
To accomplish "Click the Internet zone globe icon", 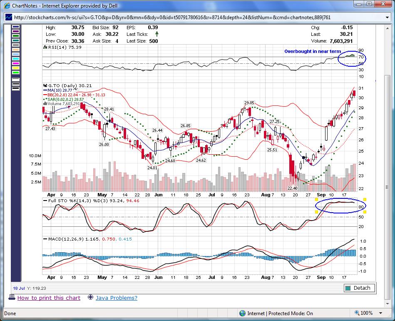I will [242, 313].
